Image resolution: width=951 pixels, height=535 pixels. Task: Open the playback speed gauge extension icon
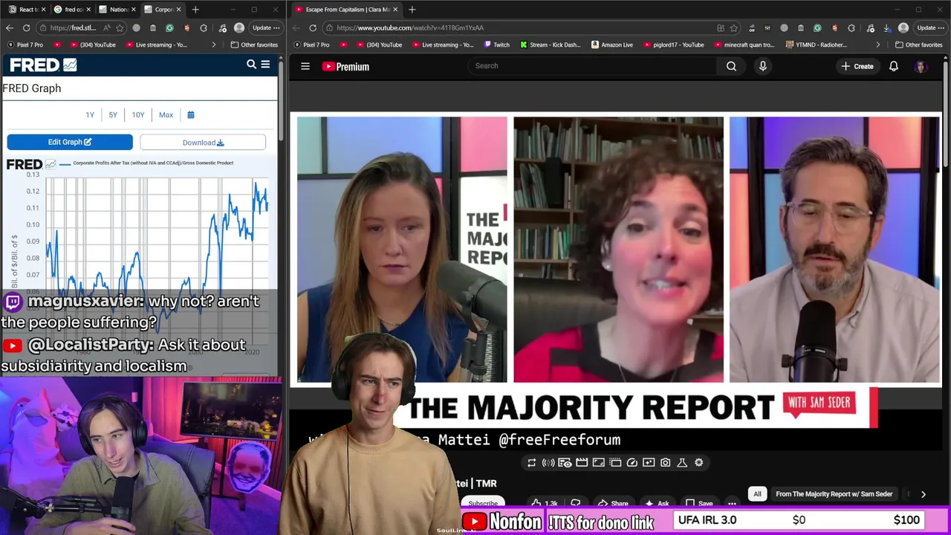(632, 462)
